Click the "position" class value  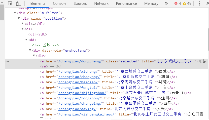(54, 18)
